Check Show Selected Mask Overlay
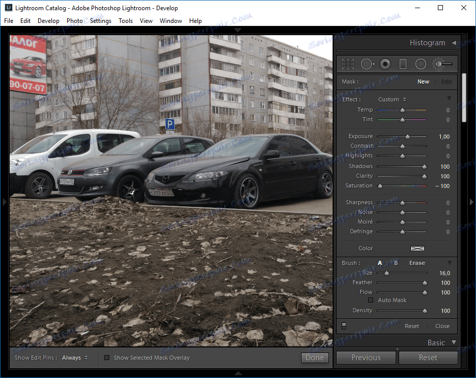 pos(107,358)
